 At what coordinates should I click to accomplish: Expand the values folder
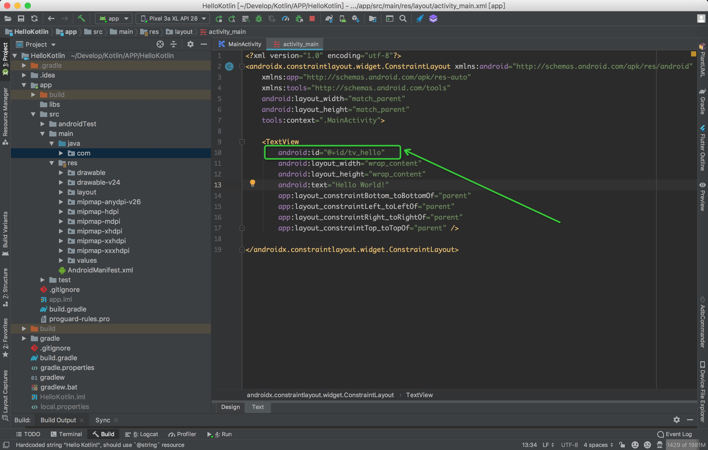tap(61, 260)
